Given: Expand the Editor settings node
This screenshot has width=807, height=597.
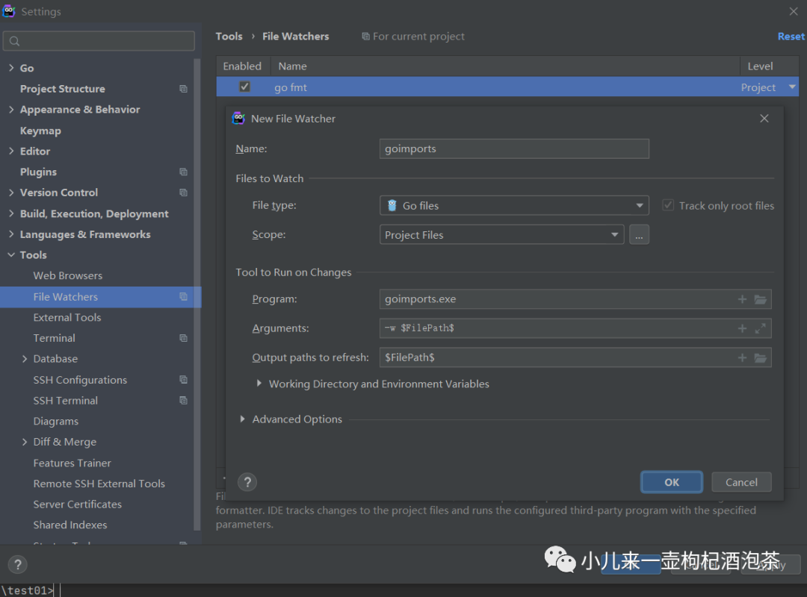Looking at the screenshot, I should tap(11, 151).
